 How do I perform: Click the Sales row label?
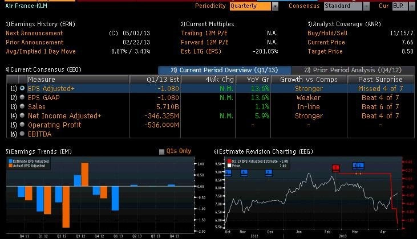point(37,106)
